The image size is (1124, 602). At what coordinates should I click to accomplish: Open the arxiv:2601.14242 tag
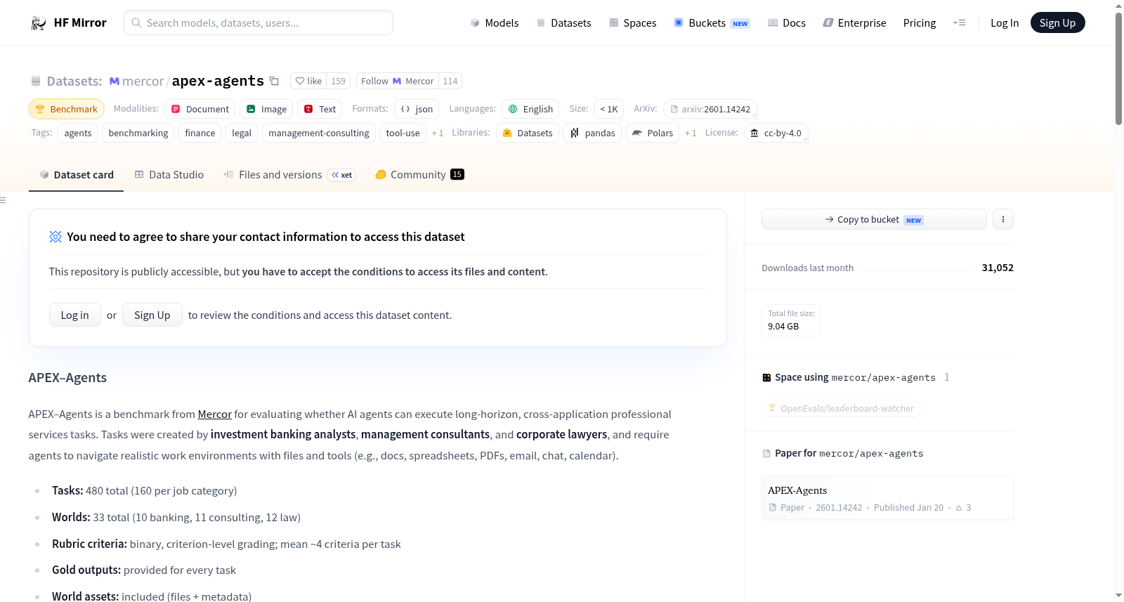pos(710,109)
